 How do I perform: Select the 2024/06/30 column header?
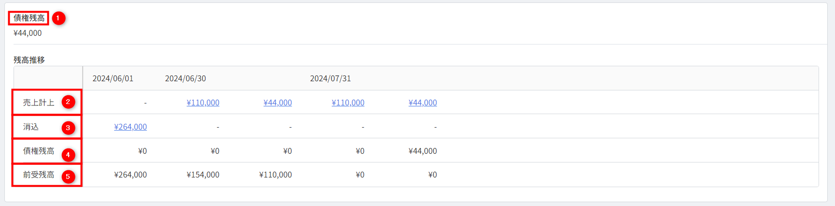pyautogui.click(x=185, y=78)
